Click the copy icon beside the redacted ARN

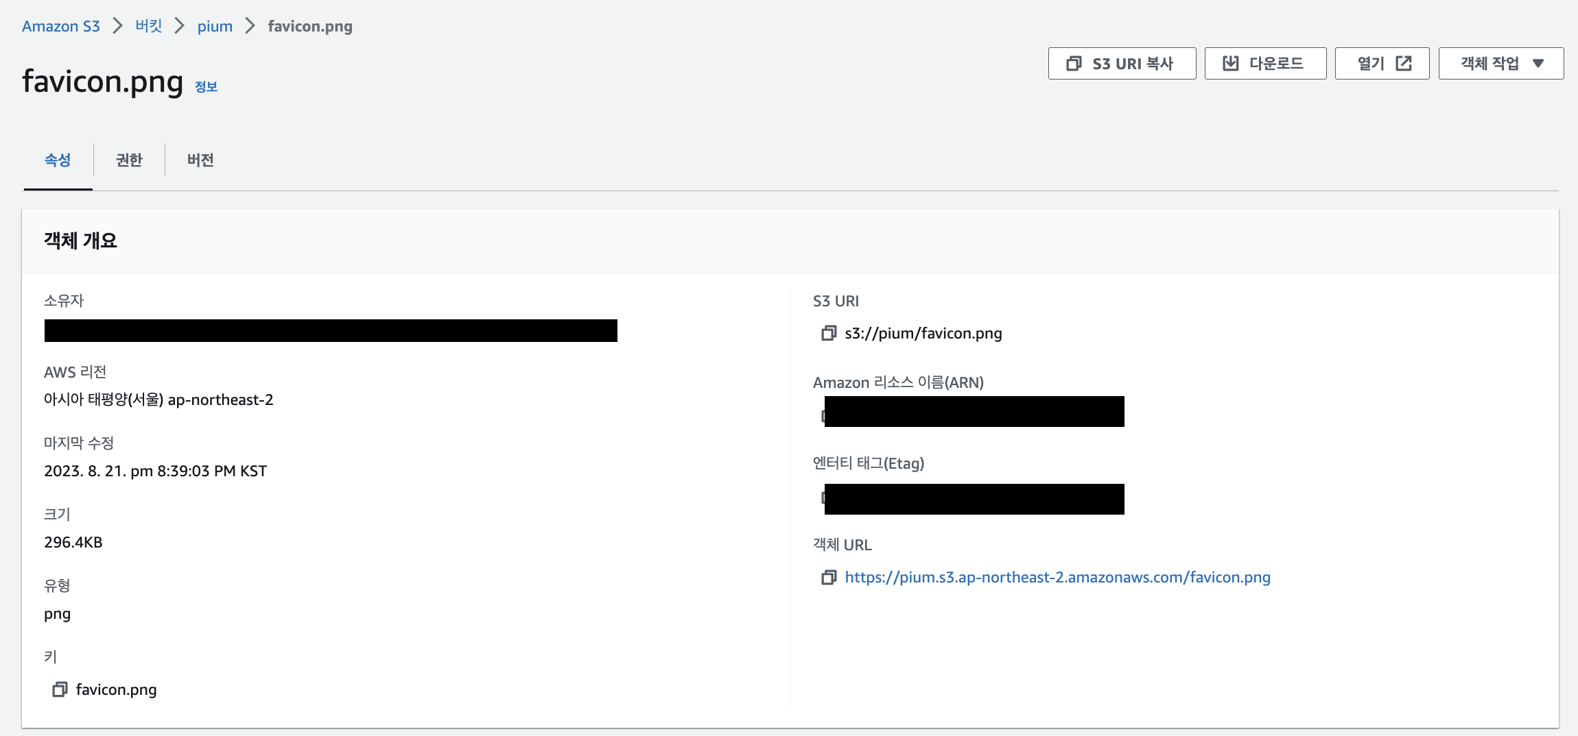tap(823, 415)
